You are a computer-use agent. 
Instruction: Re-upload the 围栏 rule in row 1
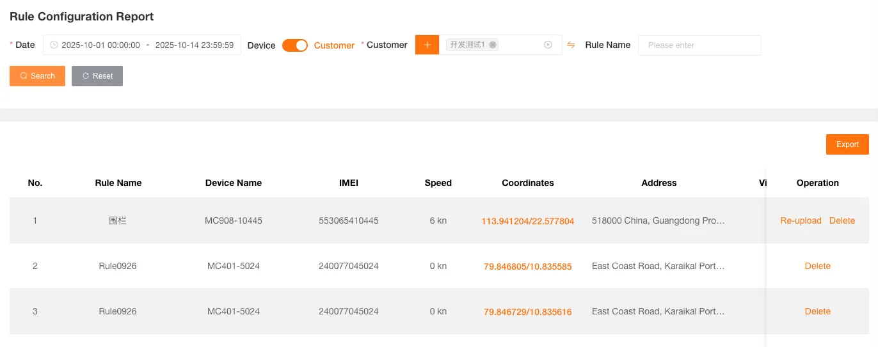[801, 220]
